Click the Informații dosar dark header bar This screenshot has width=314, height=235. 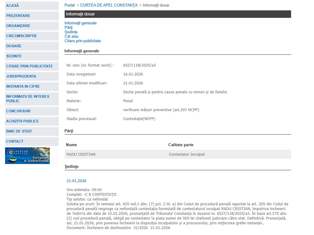coord(178,14)
